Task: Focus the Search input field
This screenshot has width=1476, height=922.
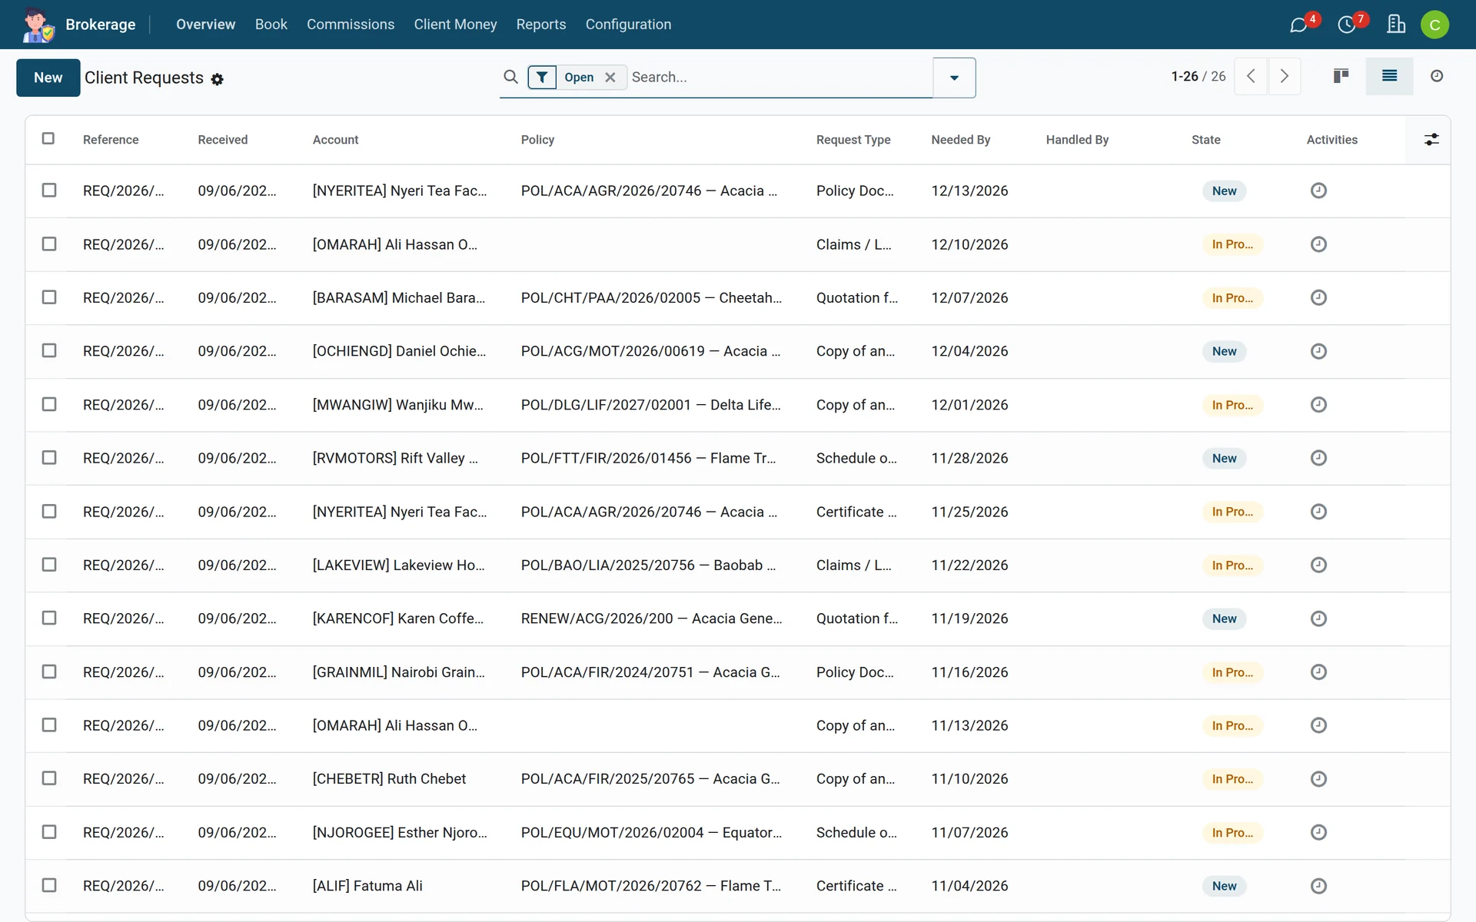Action: 780,77
